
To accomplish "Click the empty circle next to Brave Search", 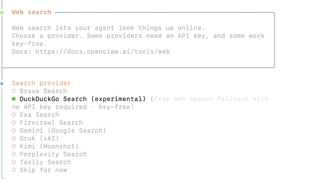I will [x=13, y=91].
